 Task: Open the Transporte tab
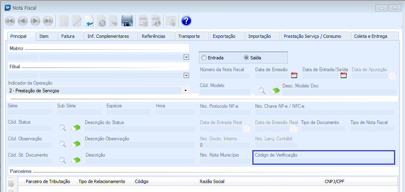[x=189, y=36]
